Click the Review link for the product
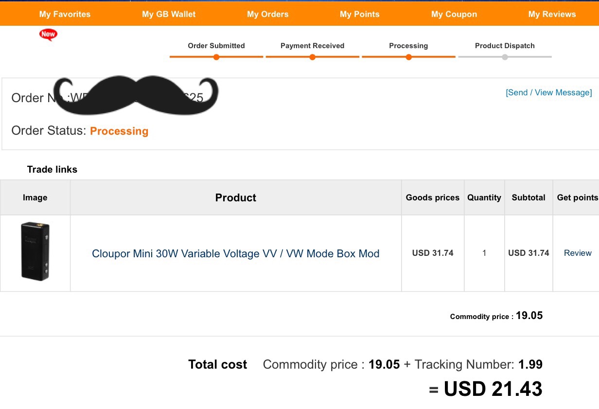 (x=578, y=253)
